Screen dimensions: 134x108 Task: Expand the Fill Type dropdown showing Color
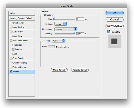coord(59,40)
